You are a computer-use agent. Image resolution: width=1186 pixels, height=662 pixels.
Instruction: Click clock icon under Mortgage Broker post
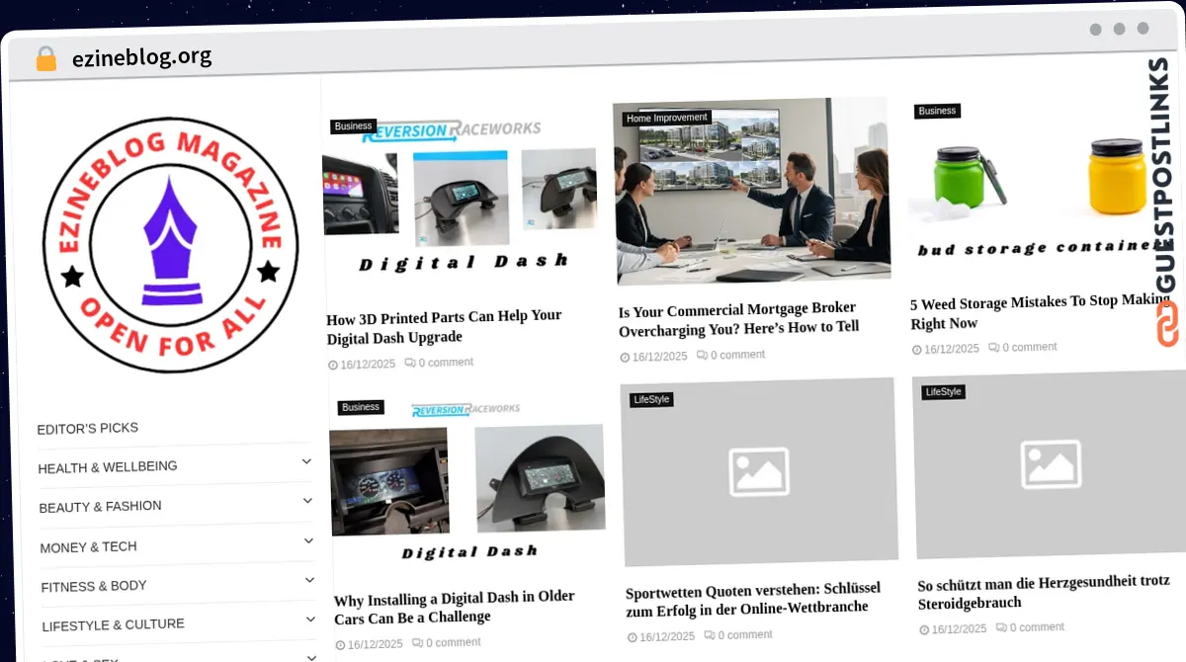click(x=626, y=358)
